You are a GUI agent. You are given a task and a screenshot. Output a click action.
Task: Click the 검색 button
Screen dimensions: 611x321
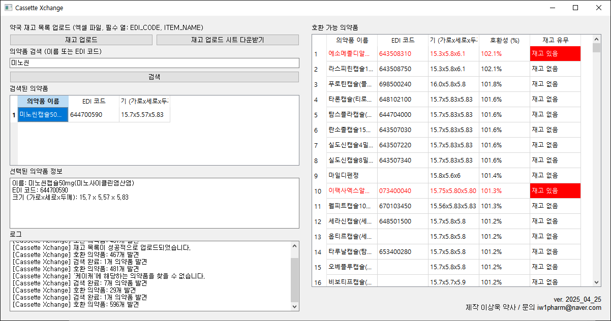[x=155, y=77]
